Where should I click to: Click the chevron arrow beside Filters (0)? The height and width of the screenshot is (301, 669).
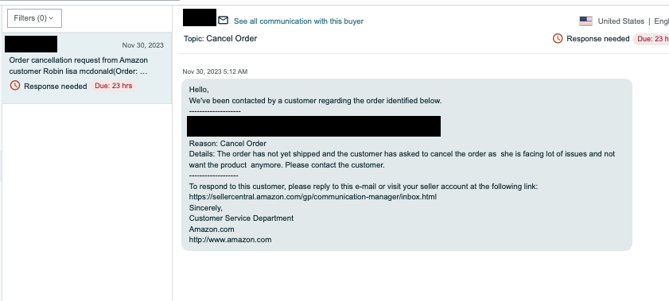[51, 18]
